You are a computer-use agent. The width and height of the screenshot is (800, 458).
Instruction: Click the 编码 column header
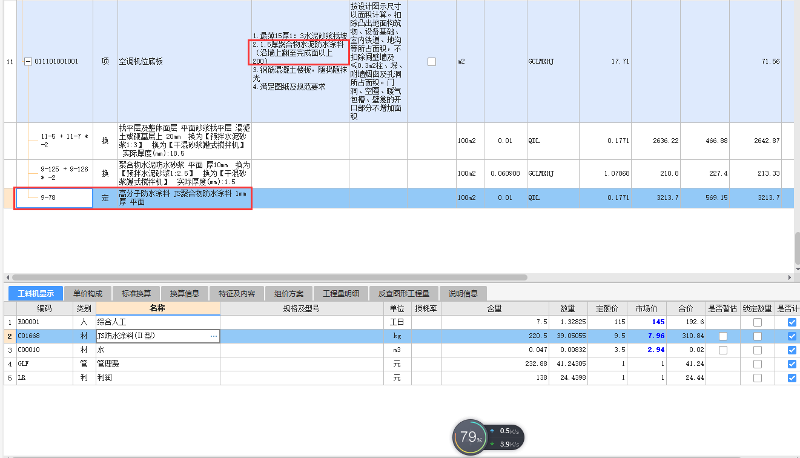click(44, 308)
